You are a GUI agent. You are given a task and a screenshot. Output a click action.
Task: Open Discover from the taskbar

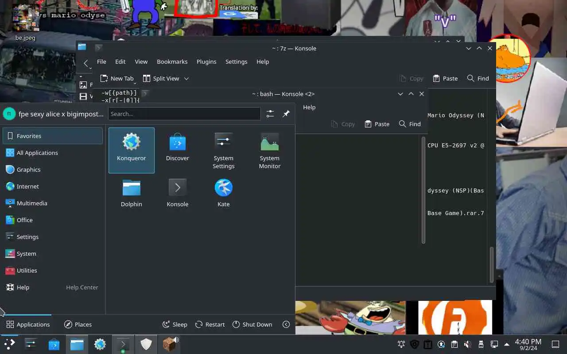point(54,344)
